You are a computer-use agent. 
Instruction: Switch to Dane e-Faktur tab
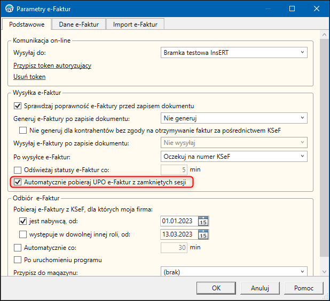click(x=79, y=24)
